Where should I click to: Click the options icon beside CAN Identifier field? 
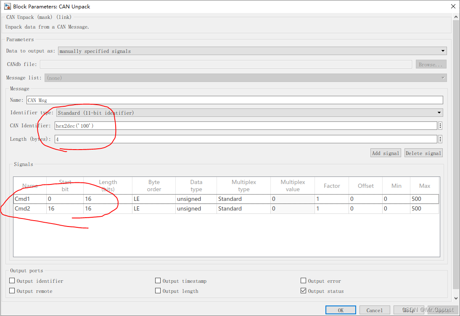441,126
